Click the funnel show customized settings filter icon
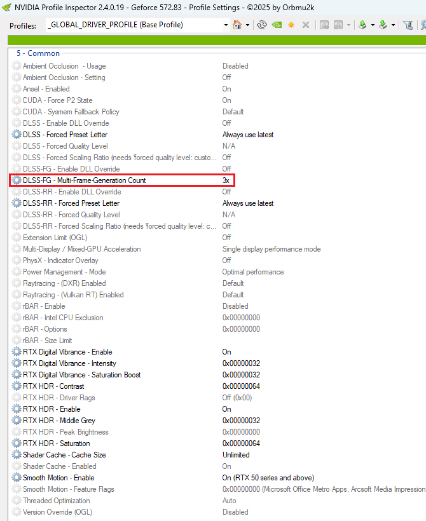Viewport: 426px width, 521px height. point(408,25)
